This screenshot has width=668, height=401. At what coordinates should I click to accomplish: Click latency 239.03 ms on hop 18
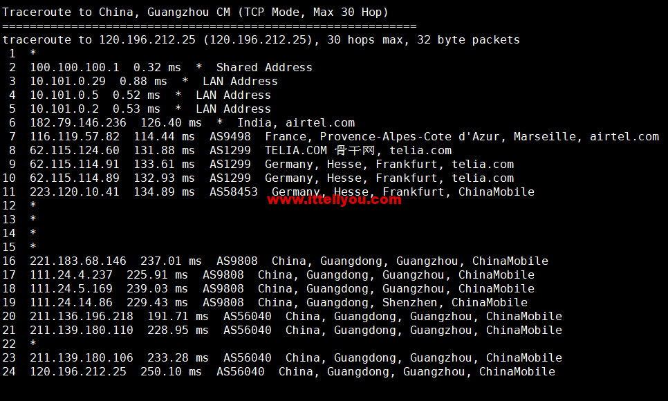pos(157,289)
